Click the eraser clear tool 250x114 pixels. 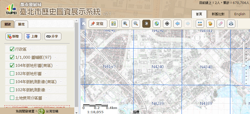[x=220, y=24]
